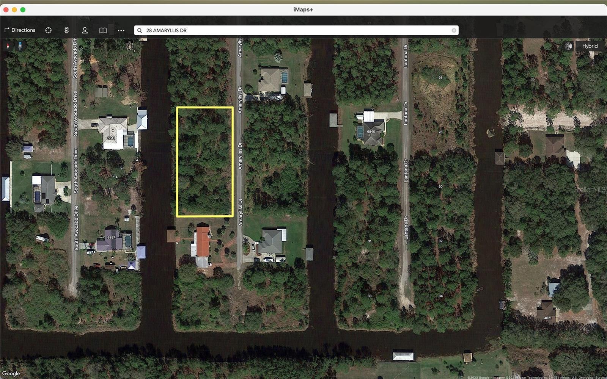Click the Google logo attribution

pyautogui.click(x=11, y=373)
